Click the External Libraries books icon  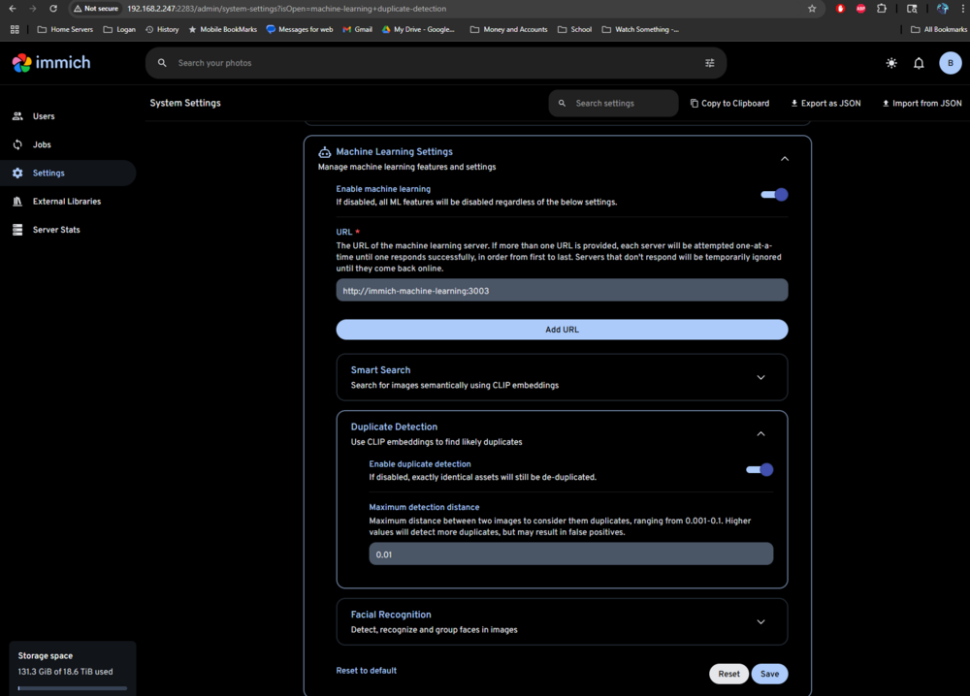tap(17, 202)
